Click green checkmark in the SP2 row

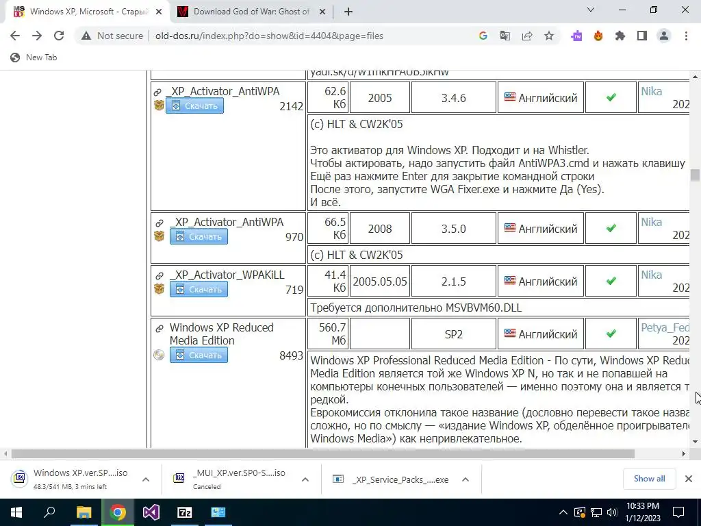(x=611, y=334)
